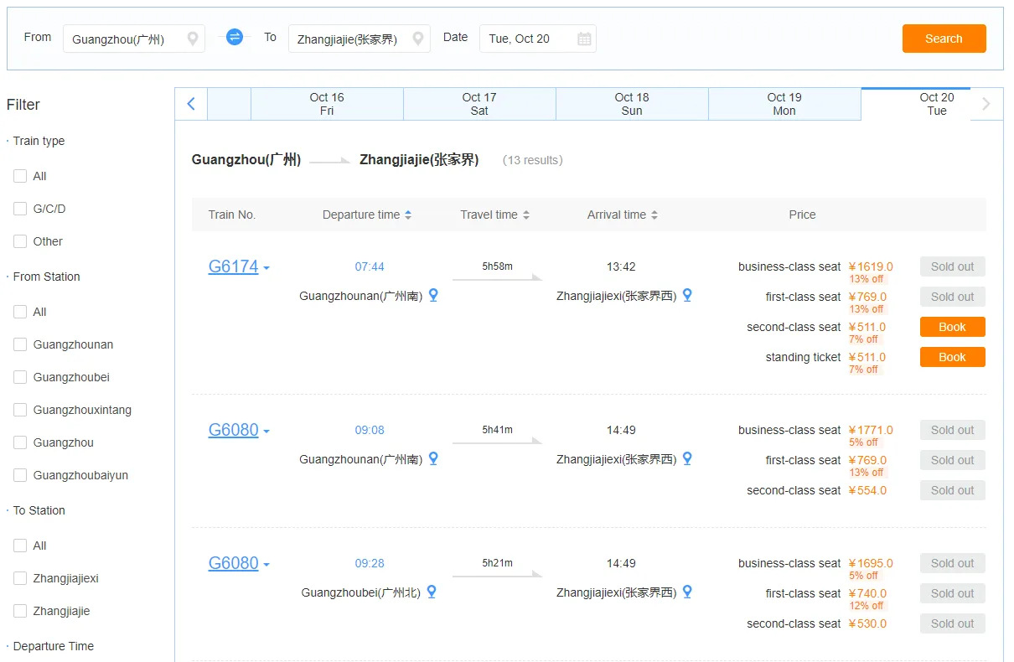Click Sold out for G6174 first-class seat
This screenshot has width=1014, height=662.
tap(952, 297)
